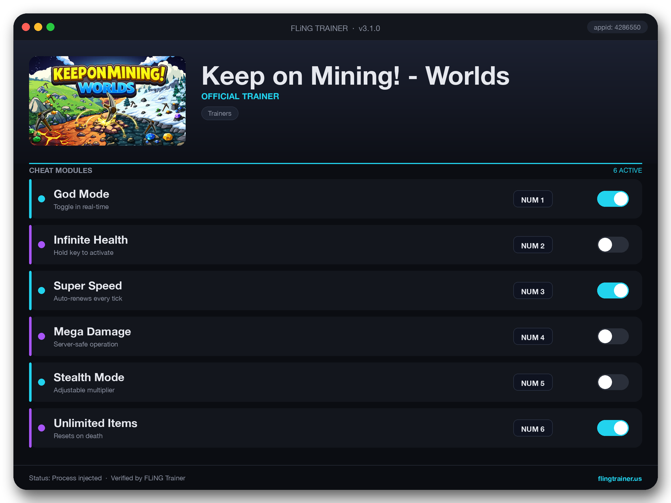
Task: Enable the Mega Damage toggle
Action: (x=613, y=336)
